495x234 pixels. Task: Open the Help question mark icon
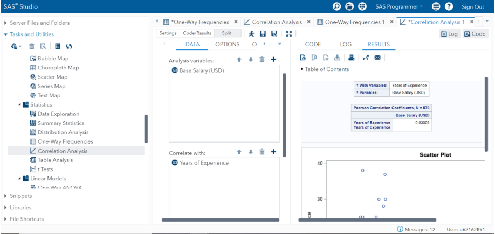point(449,6)
